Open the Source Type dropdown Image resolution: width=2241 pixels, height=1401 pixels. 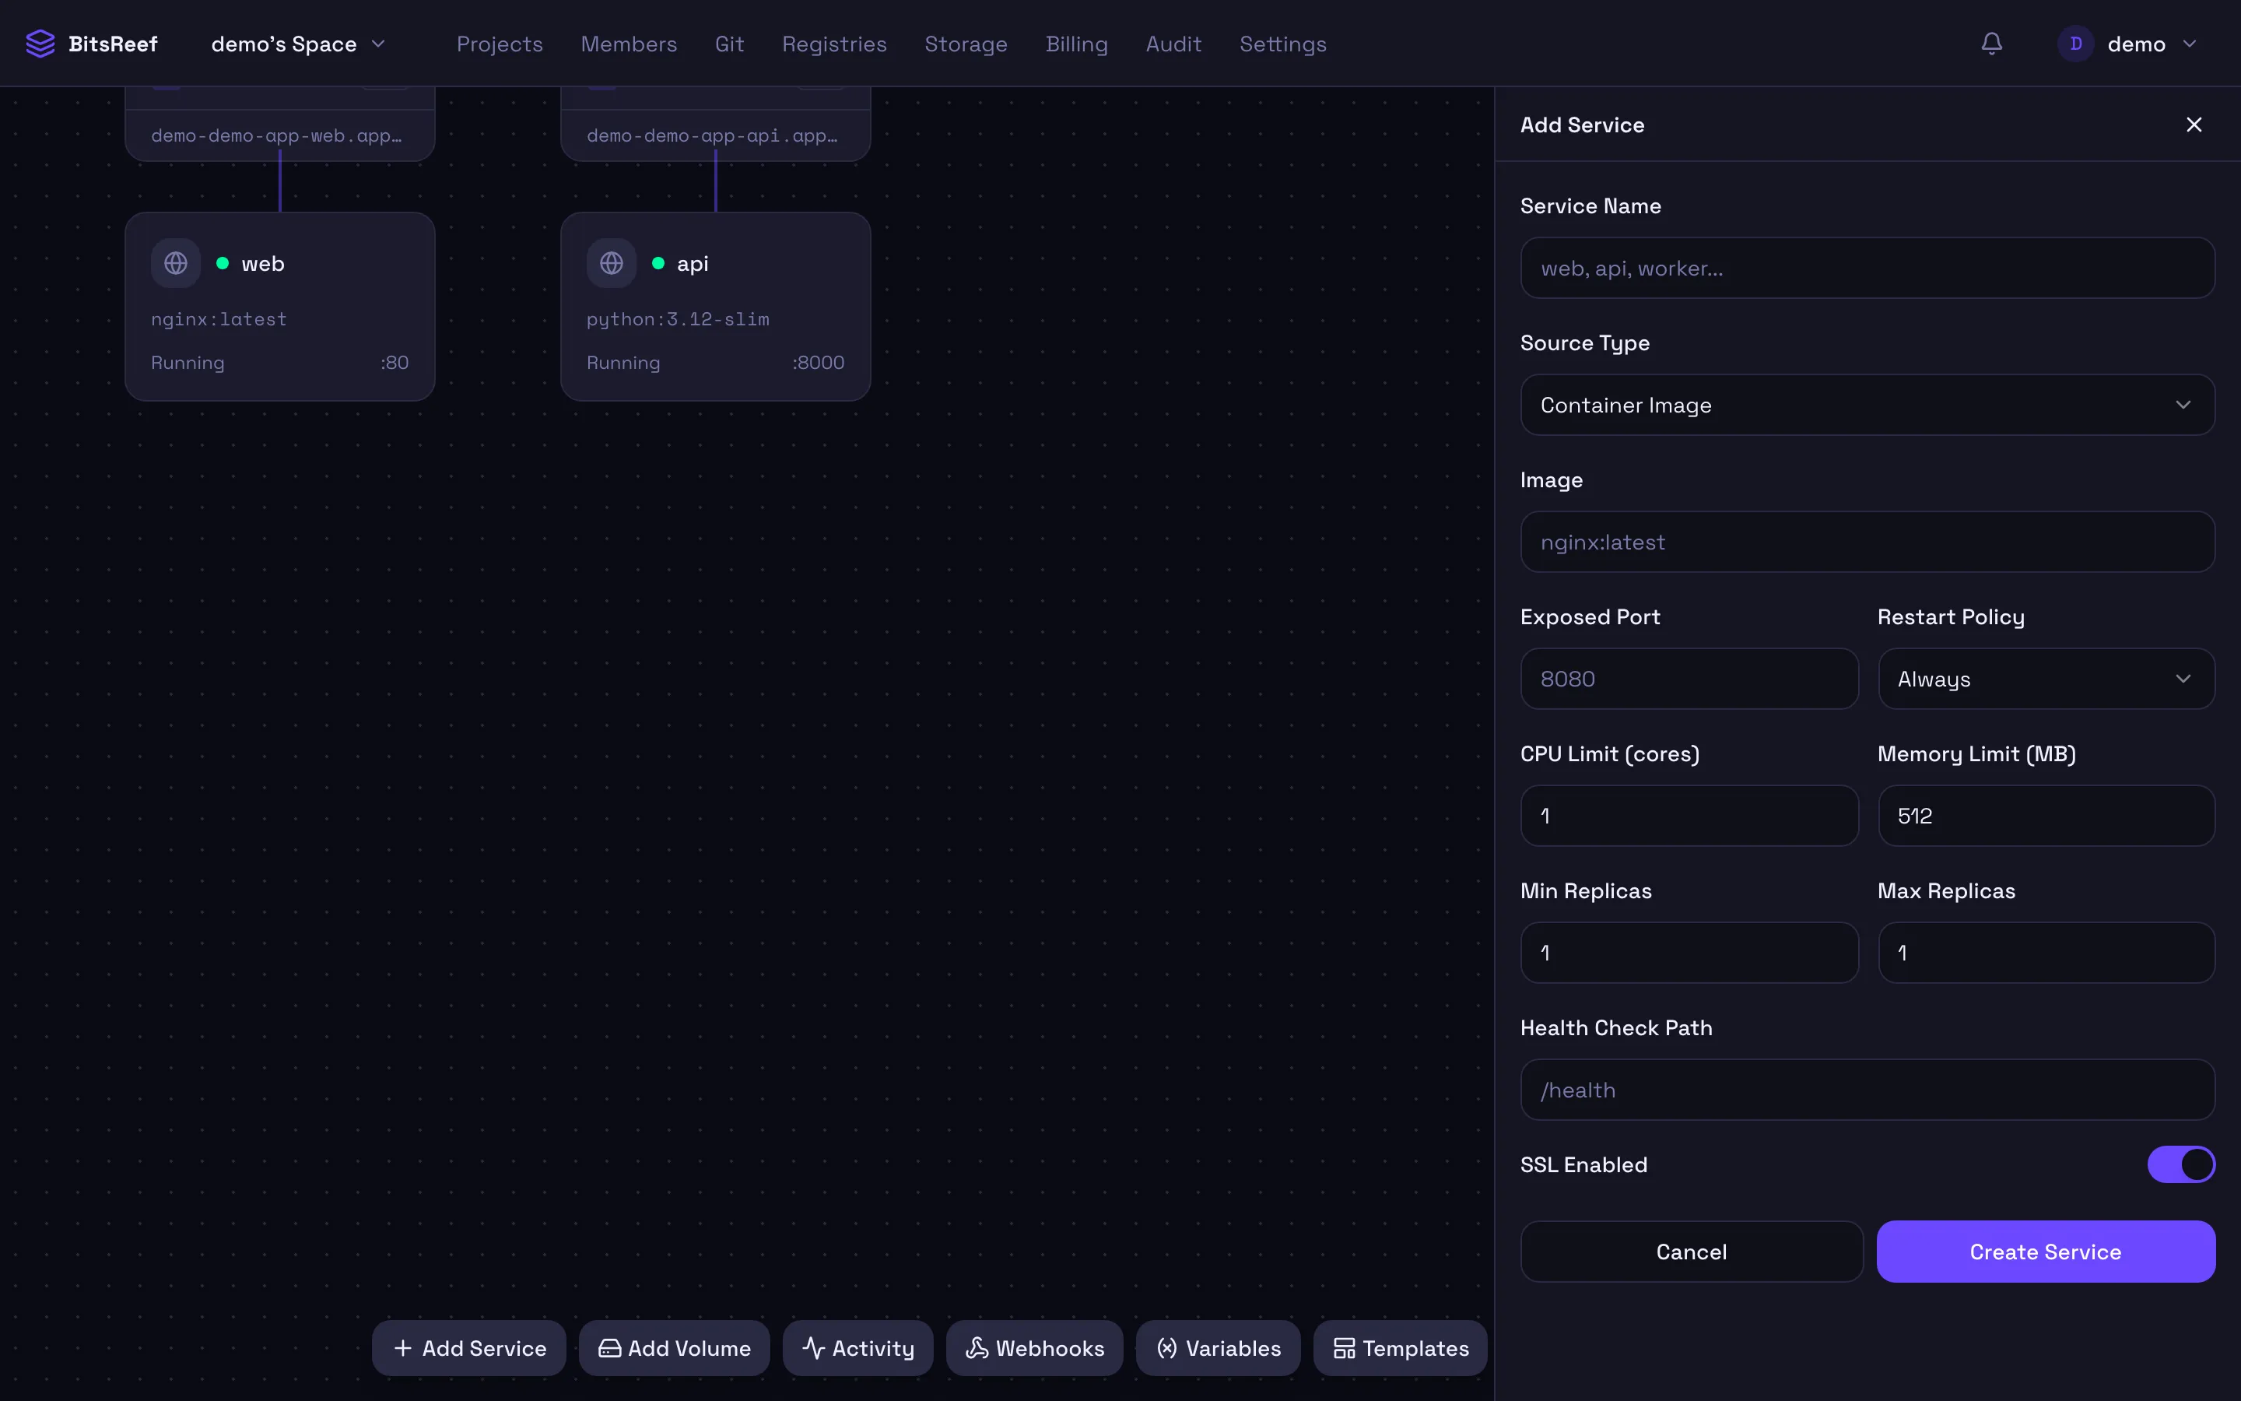click(x=1867, y=405)
